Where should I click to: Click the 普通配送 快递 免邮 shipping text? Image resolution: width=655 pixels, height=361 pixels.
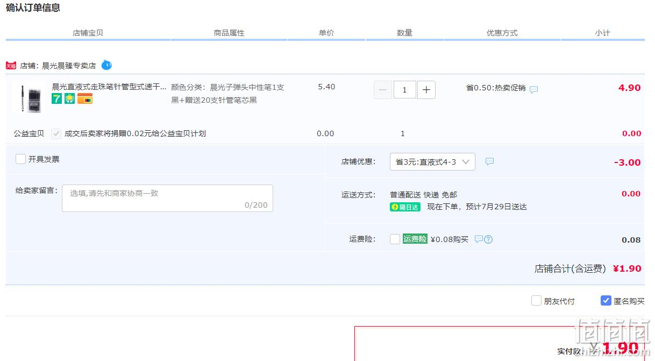pyautogui.click(x=423, y=195)
